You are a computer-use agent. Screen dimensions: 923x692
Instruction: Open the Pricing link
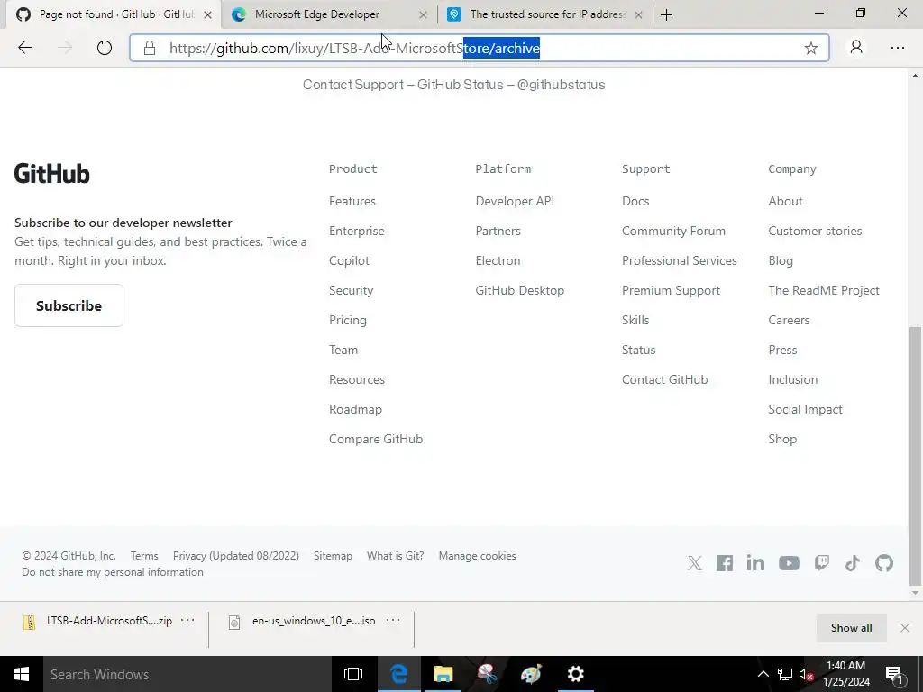[348, 320]
